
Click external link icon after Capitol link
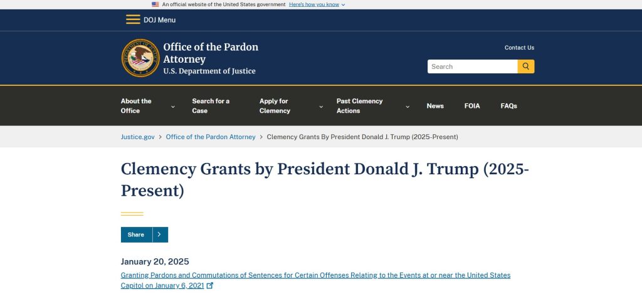[x=210, y=285]
